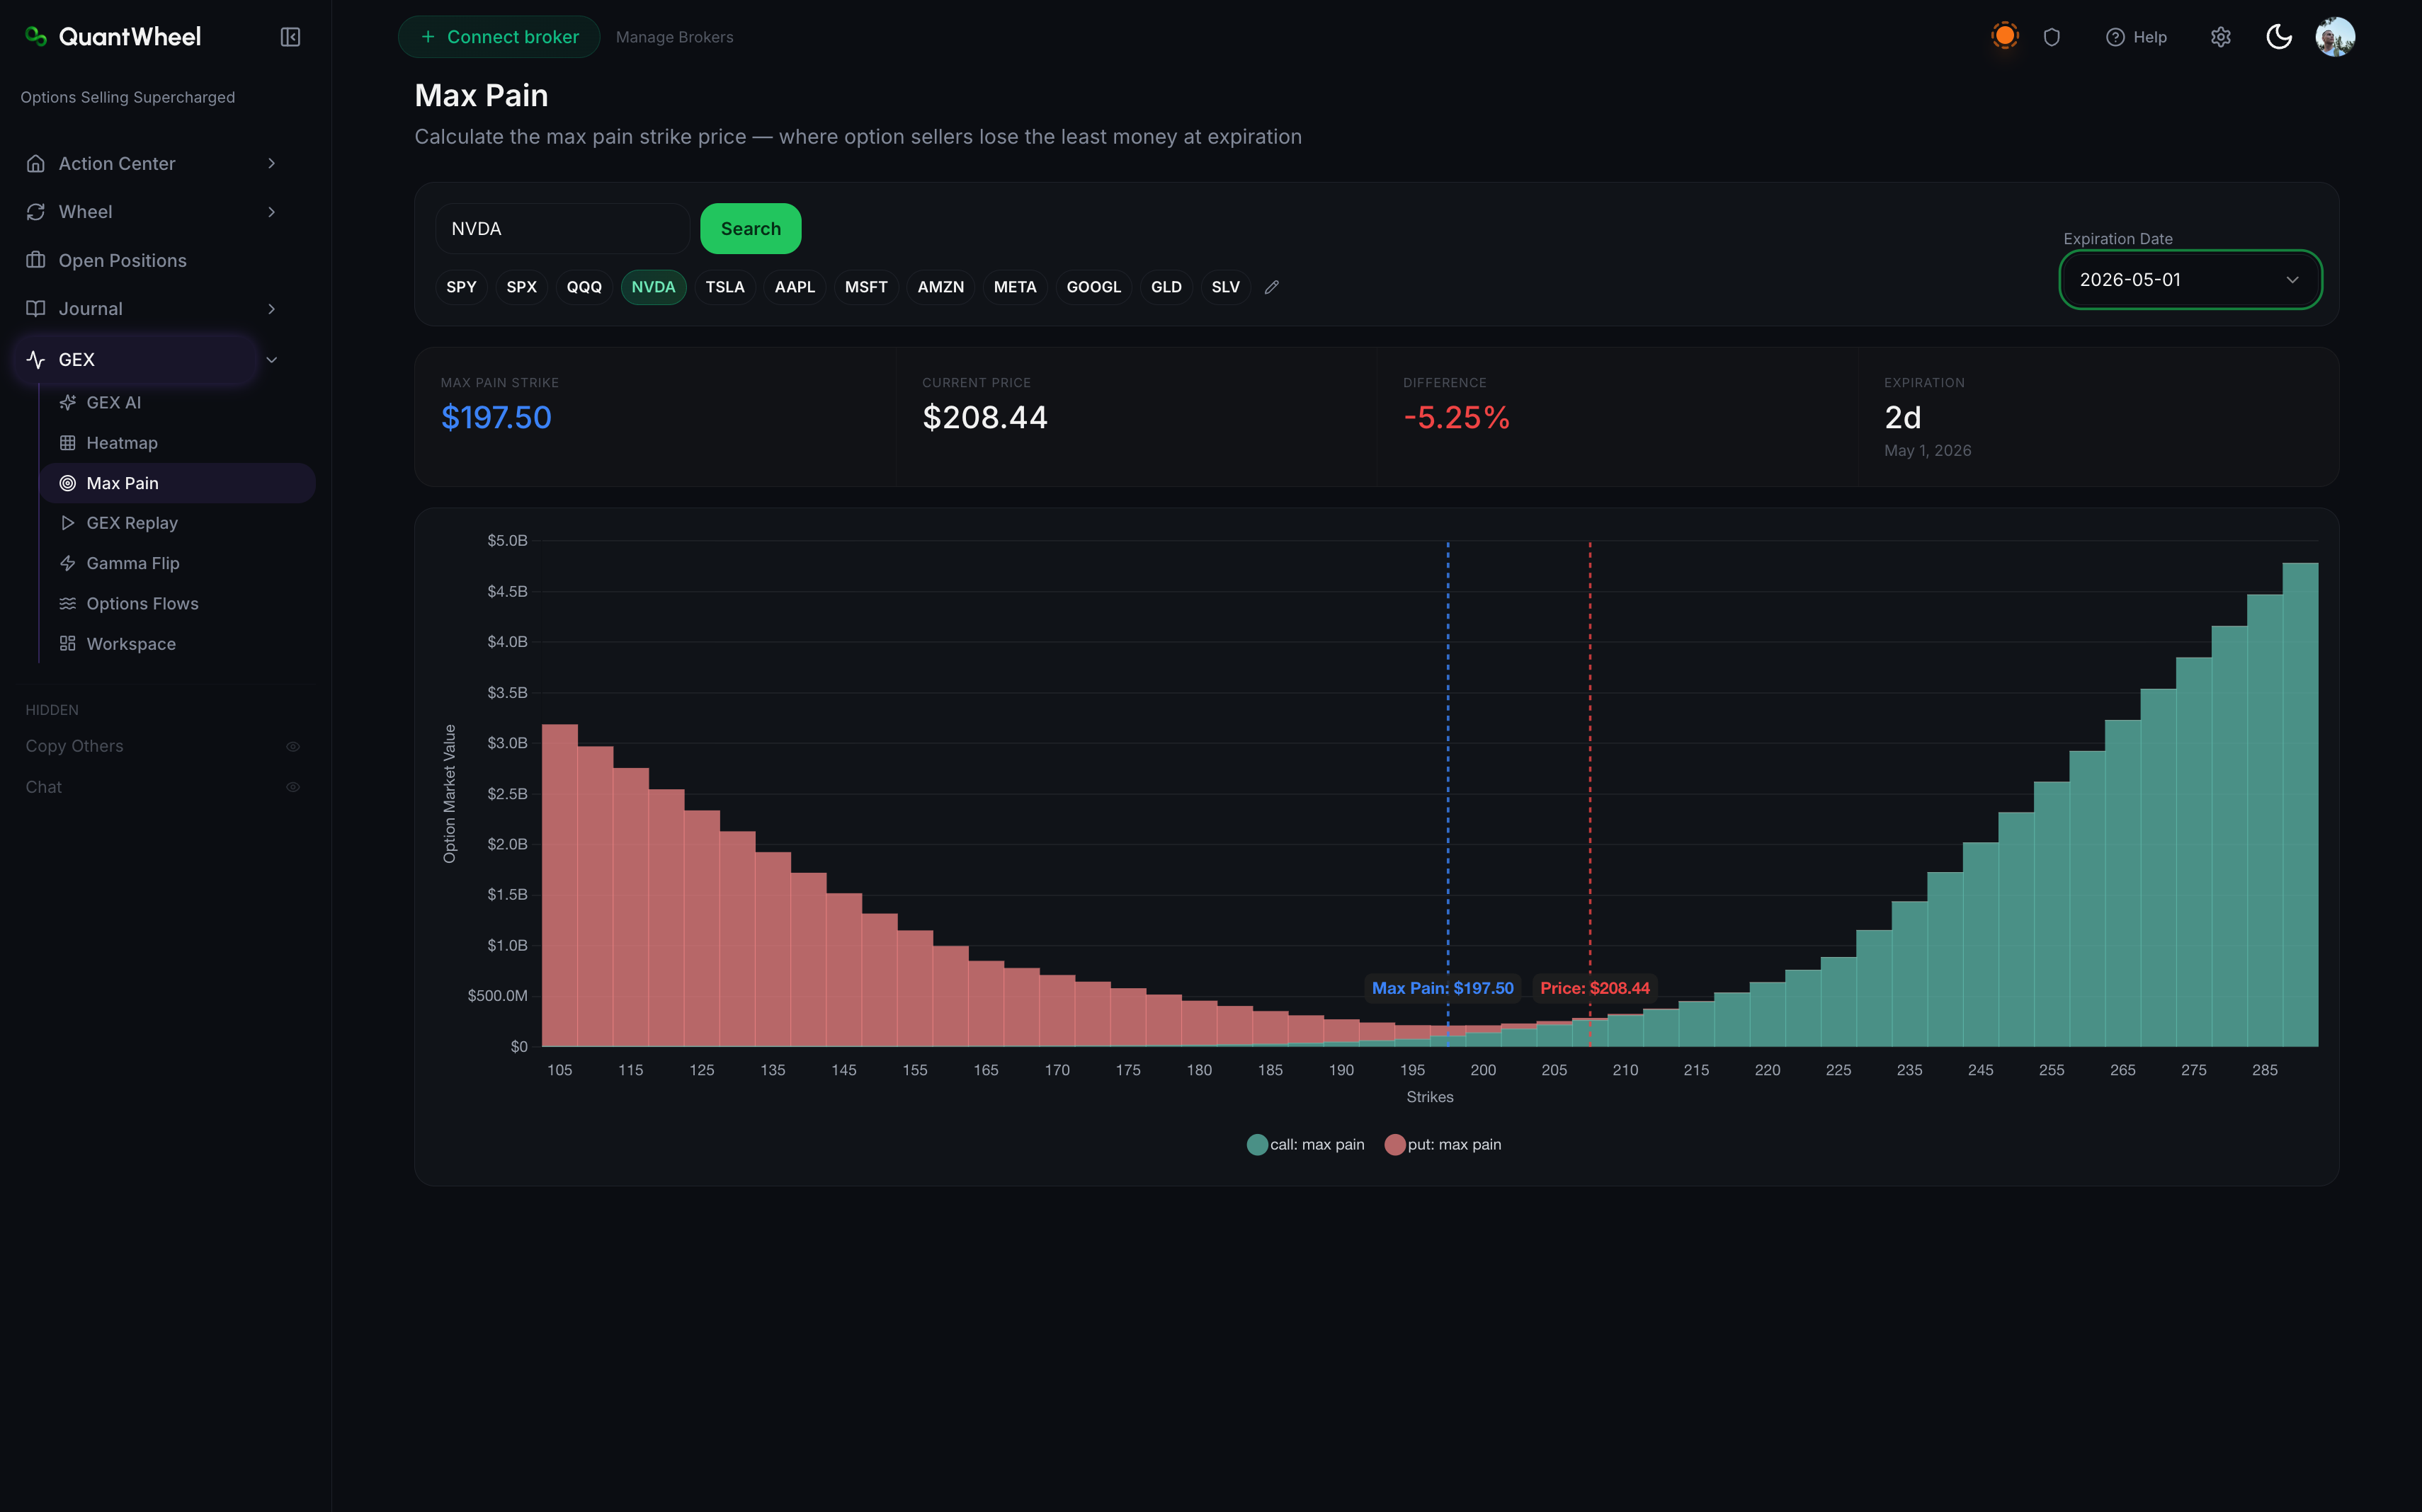Select the AAPL ticker chip
This screenshot has width=2422, height=1512.
[x=795, y=287]
